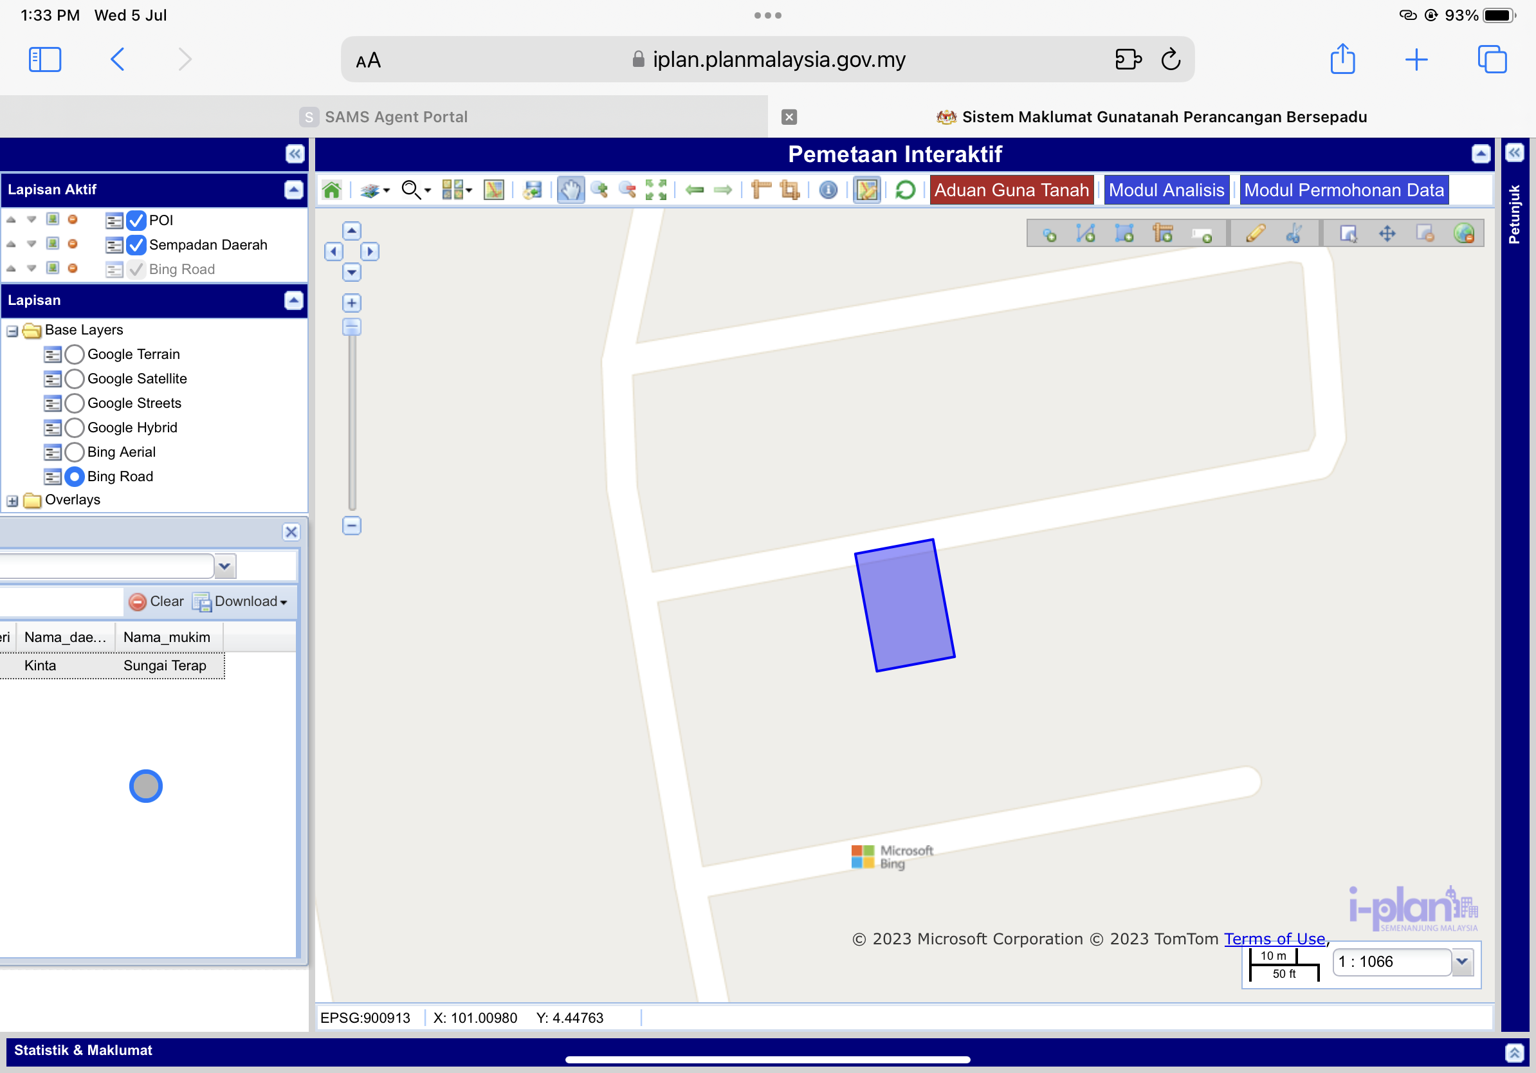Click the Aduan Guna Tanah button
This screenshot has height=1073, width=1536.
[x=1011, y=190]
